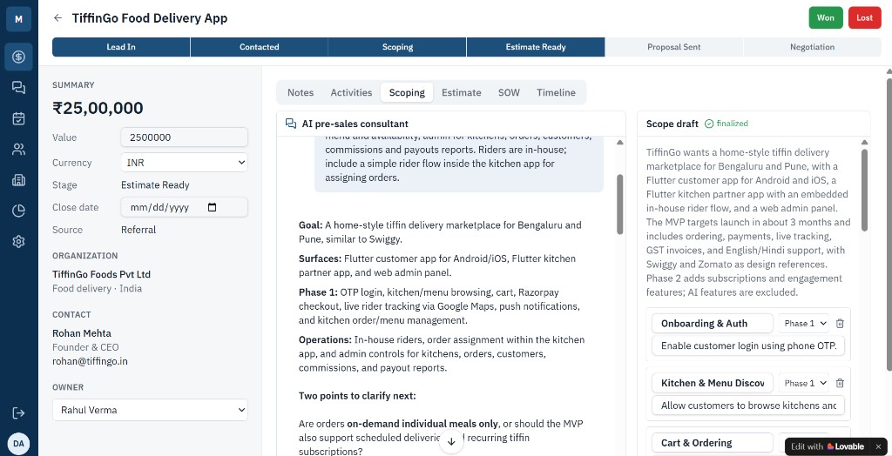
Task: Open the reports pie chart icon
Action: coord(19,211)
